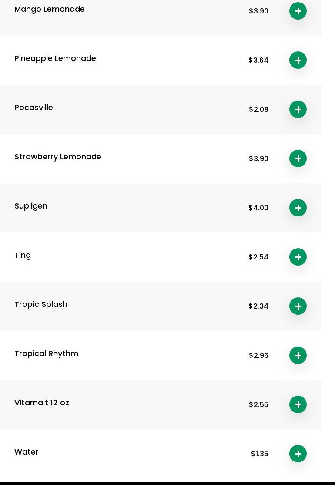Select the Supligen menu entry

pos(31,206)
